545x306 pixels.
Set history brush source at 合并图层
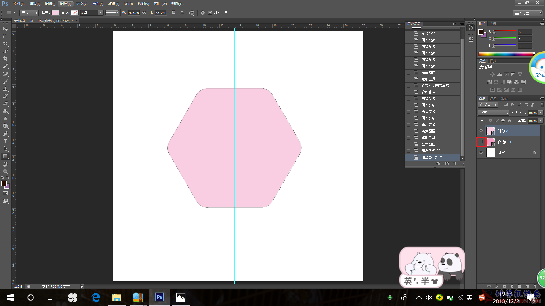pyautogui.click(x=408, y=144)
